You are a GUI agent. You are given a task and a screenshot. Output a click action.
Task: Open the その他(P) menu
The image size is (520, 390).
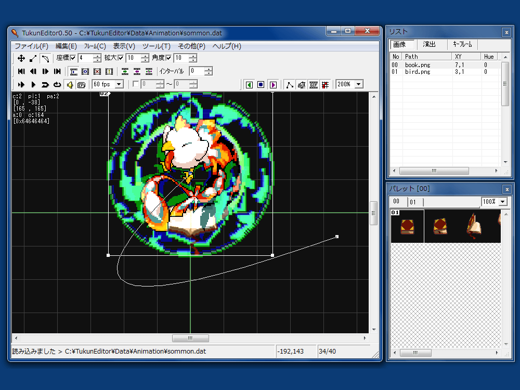192,46
